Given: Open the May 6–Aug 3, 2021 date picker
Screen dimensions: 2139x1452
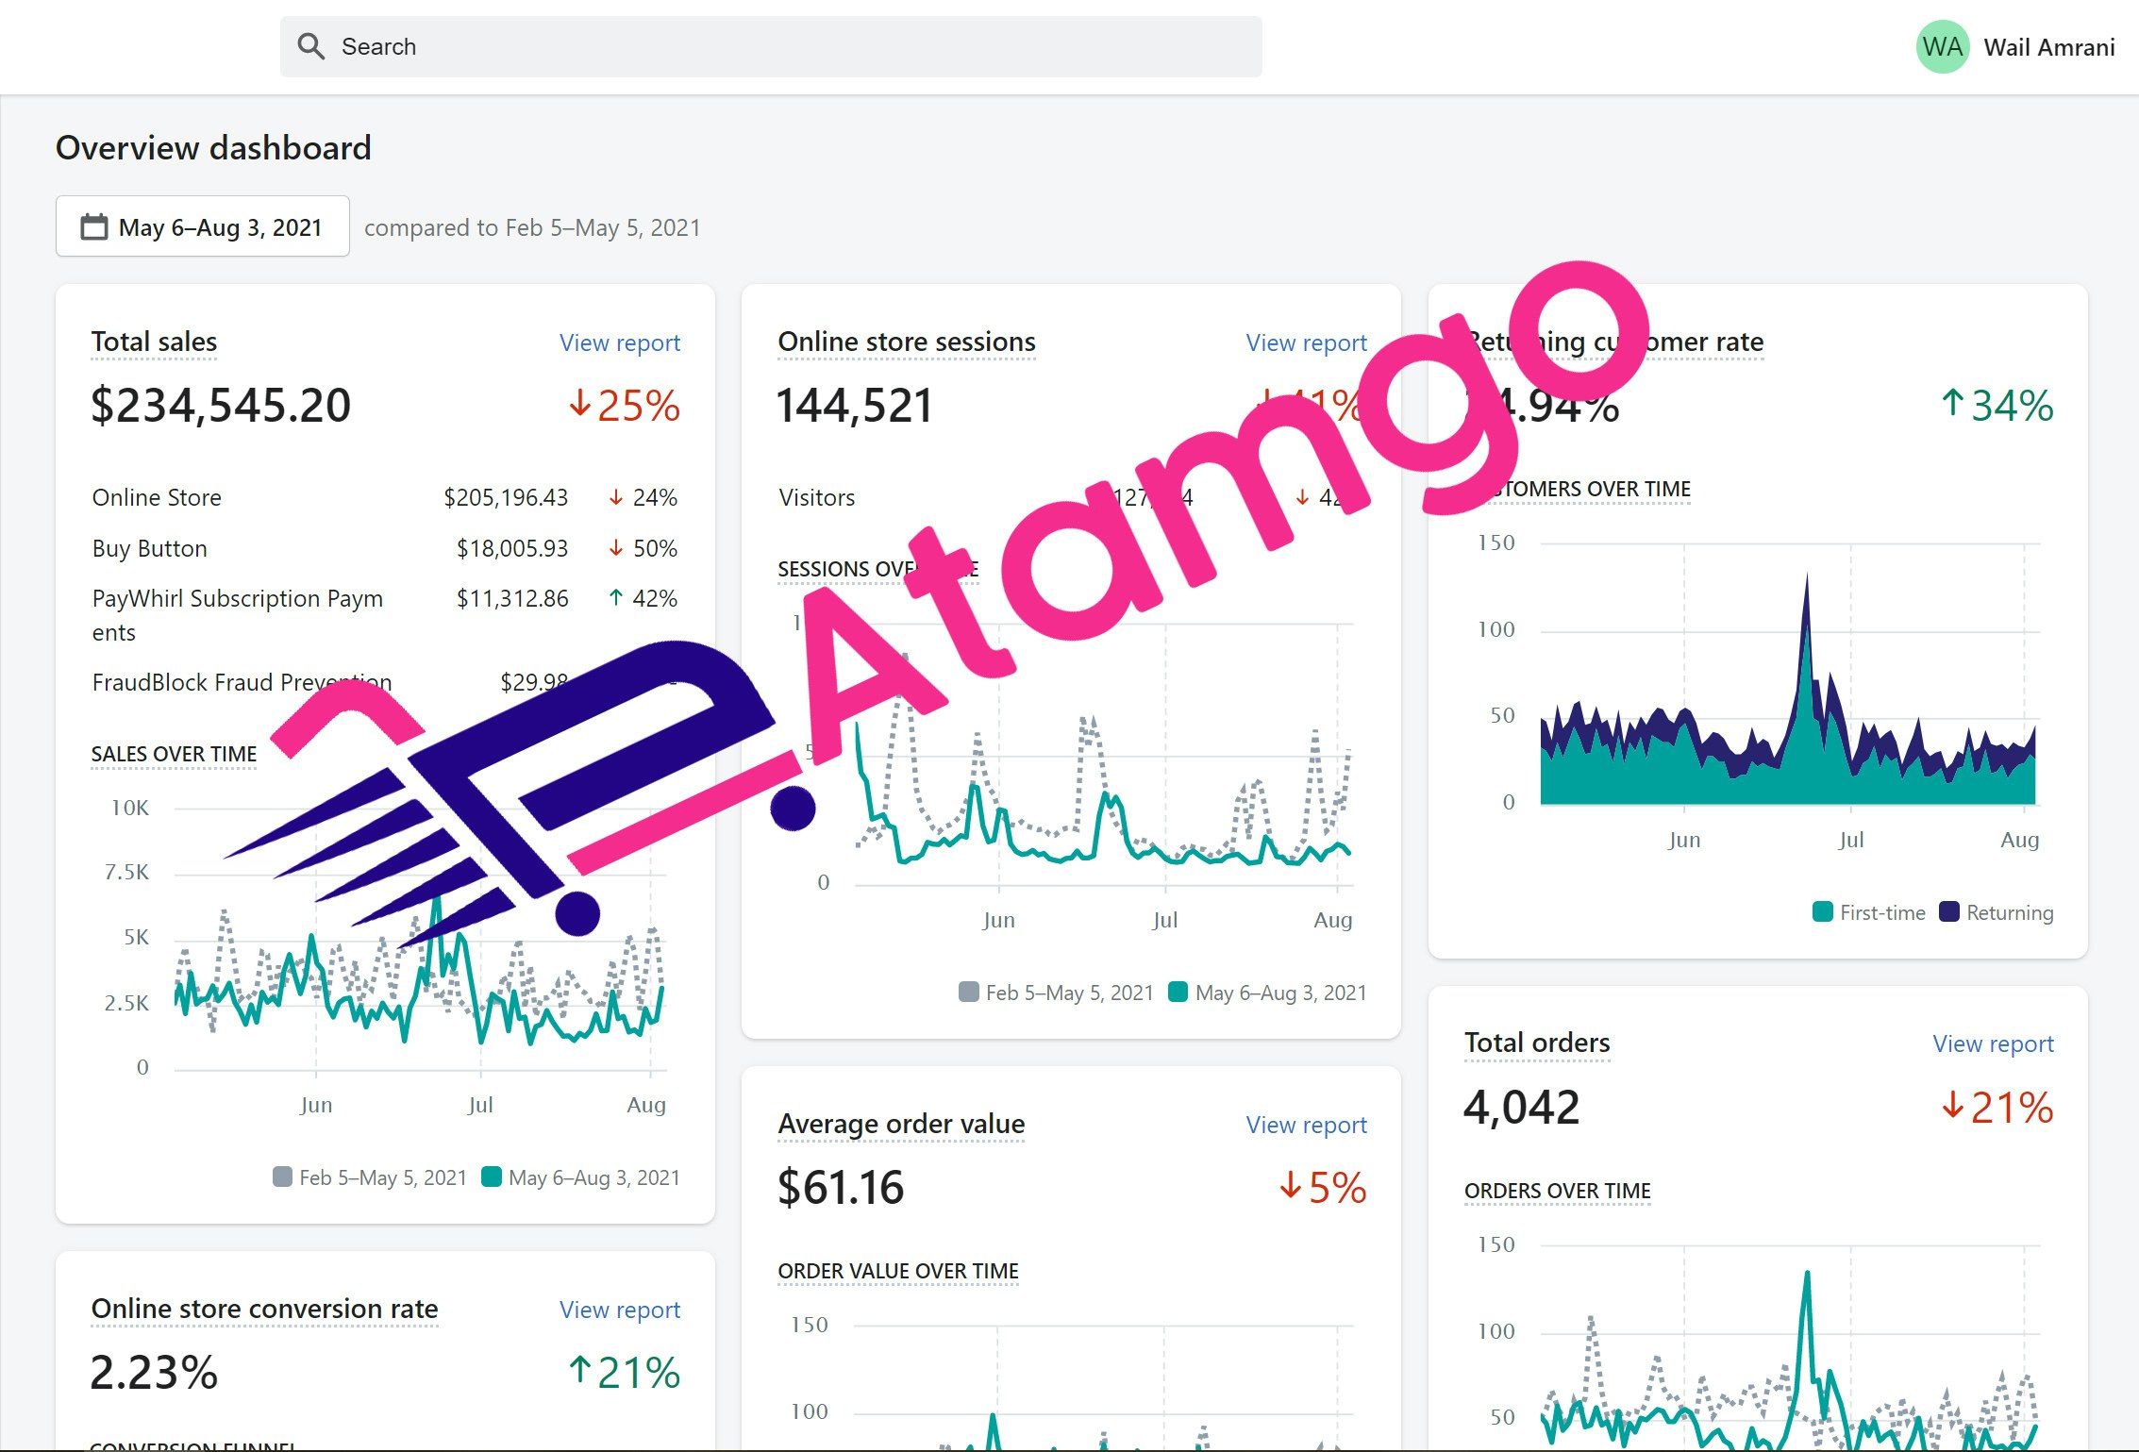Looking at the screenshot, I should pos(202,226).
